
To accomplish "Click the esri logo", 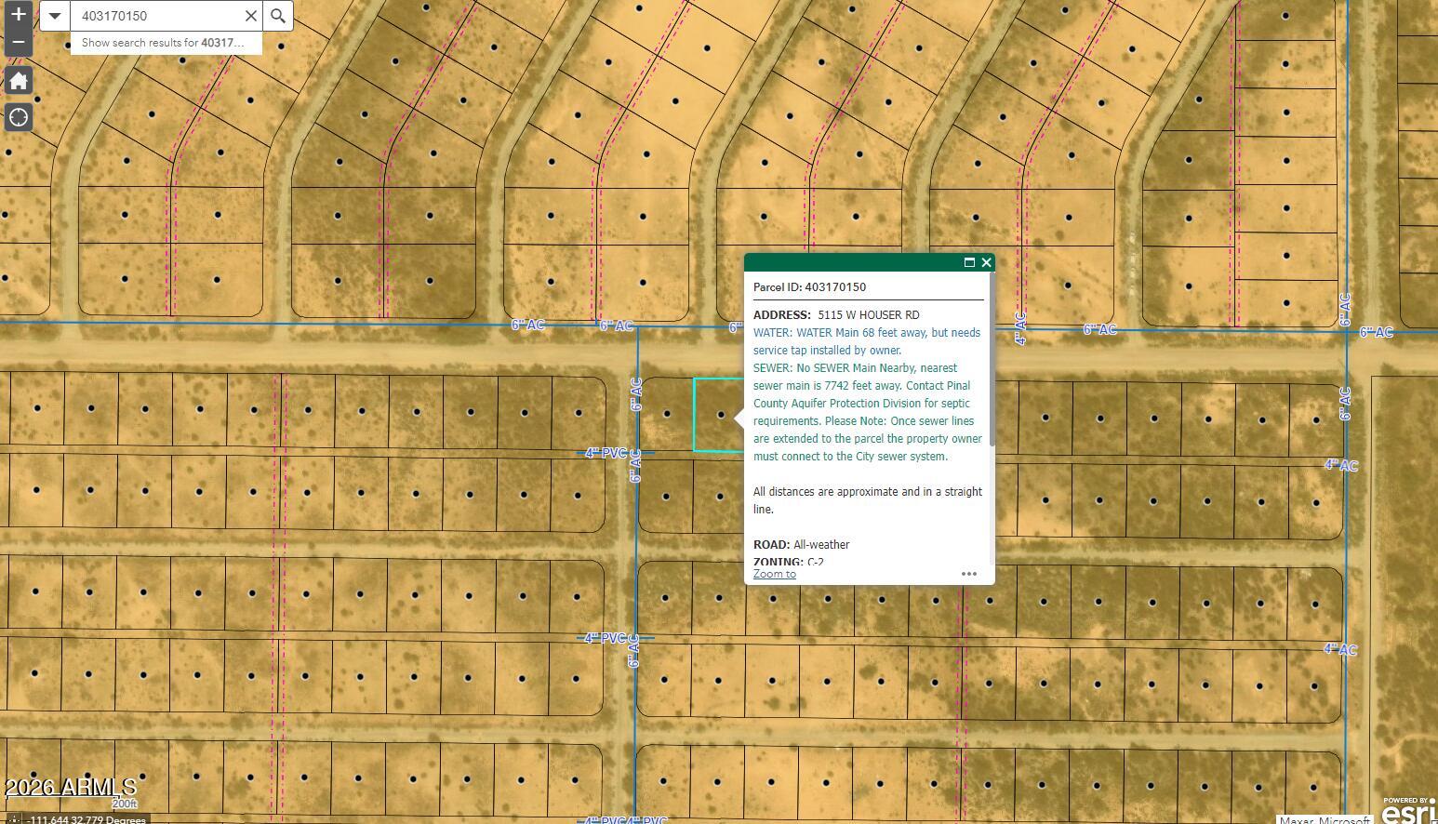I will [x=1407, y=811].
